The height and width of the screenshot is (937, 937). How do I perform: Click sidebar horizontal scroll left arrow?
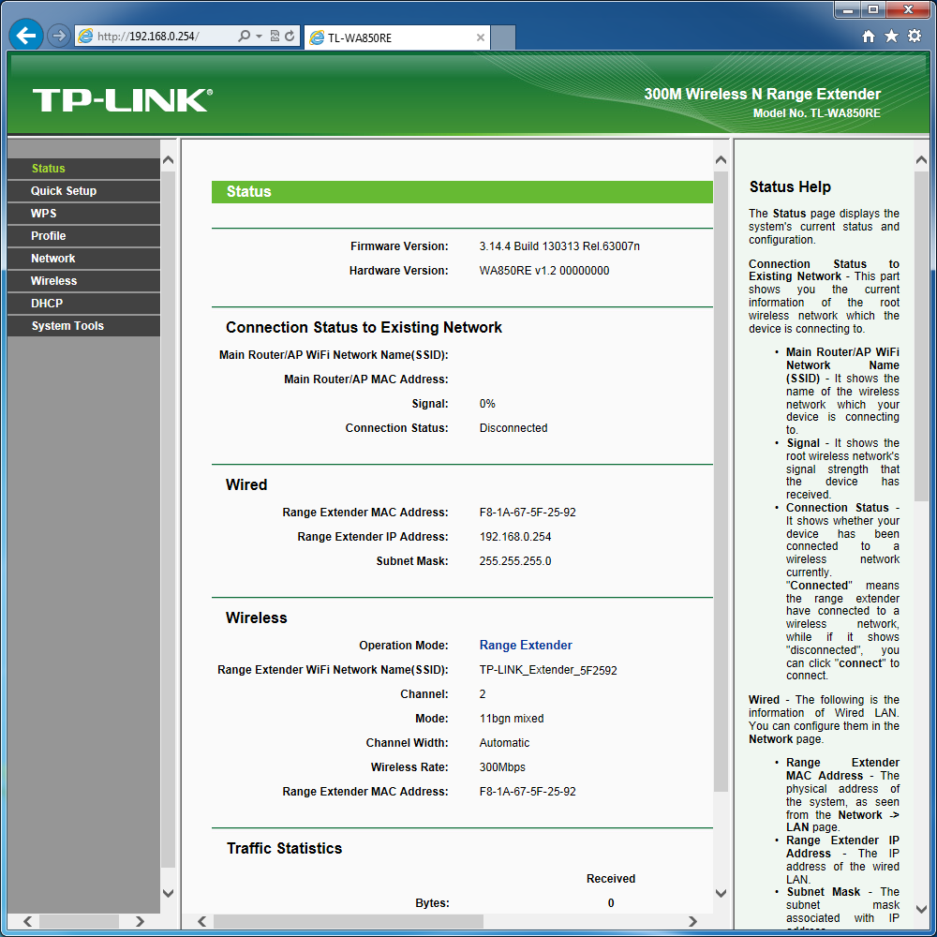27,921
